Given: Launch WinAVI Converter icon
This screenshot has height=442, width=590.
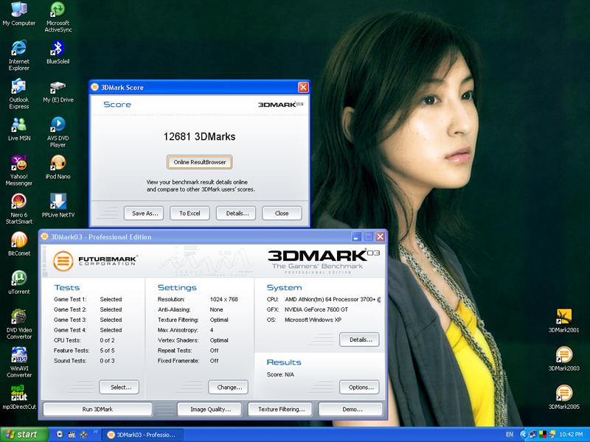Looking at the screenshot, I should click(19, 362).
